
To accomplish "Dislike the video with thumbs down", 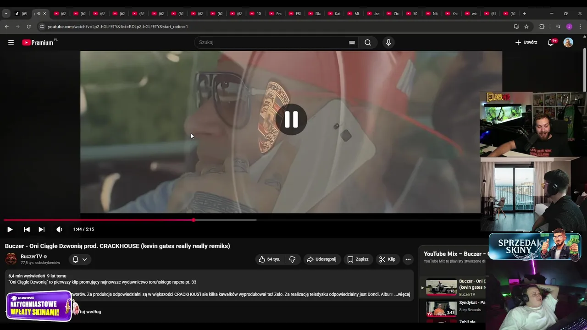I will [x=293, y=259].
